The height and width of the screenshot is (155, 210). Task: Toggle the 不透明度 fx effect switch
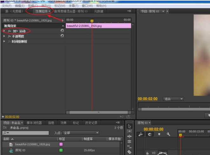tap(10, 36)
